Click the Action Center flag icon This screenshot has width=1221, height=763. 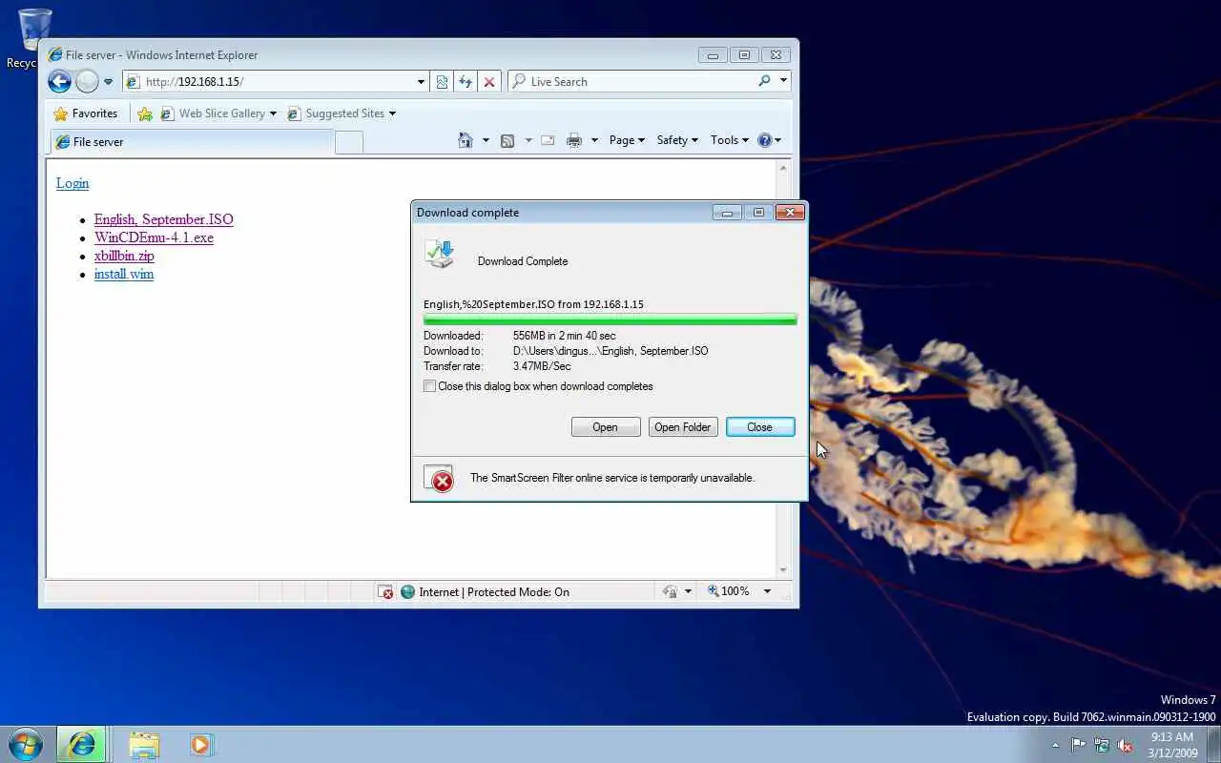click(x=1078, y=745)
